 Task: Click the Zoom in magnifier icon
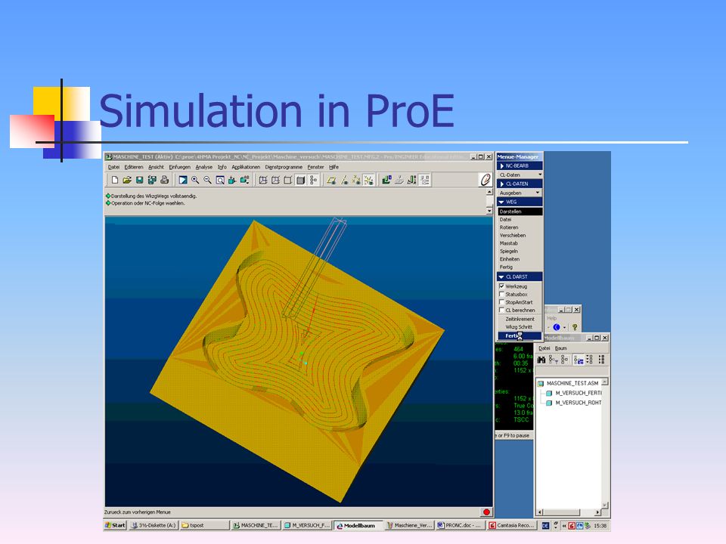tap(195, 180)
